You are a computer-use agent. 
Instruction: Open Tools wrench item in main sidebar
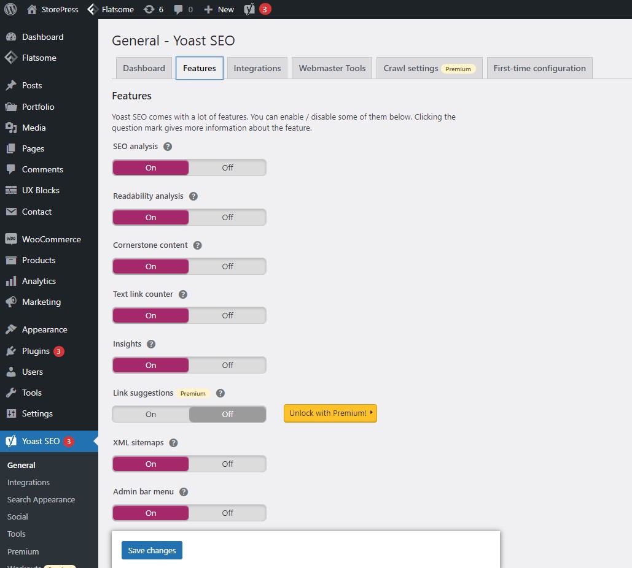(49, 393)
